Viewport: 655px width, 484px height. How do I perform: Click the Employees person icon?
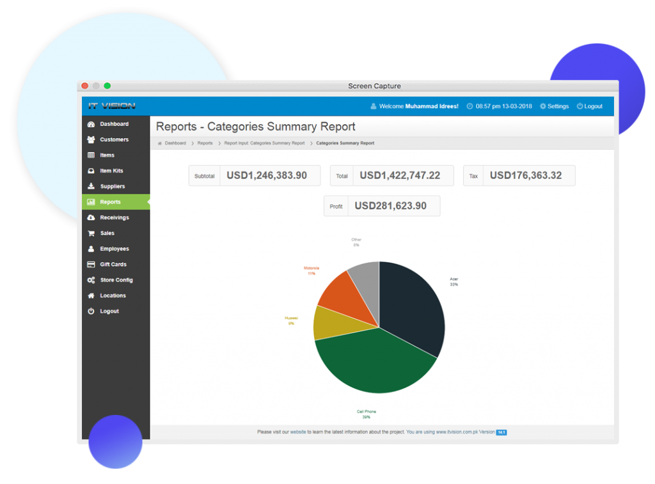[90, 249]
